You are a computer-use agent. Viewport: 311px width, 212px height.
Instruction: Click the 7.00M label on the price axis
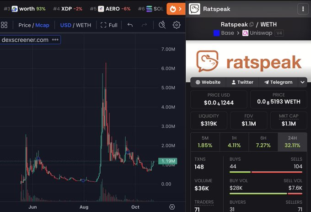(168, 49)
